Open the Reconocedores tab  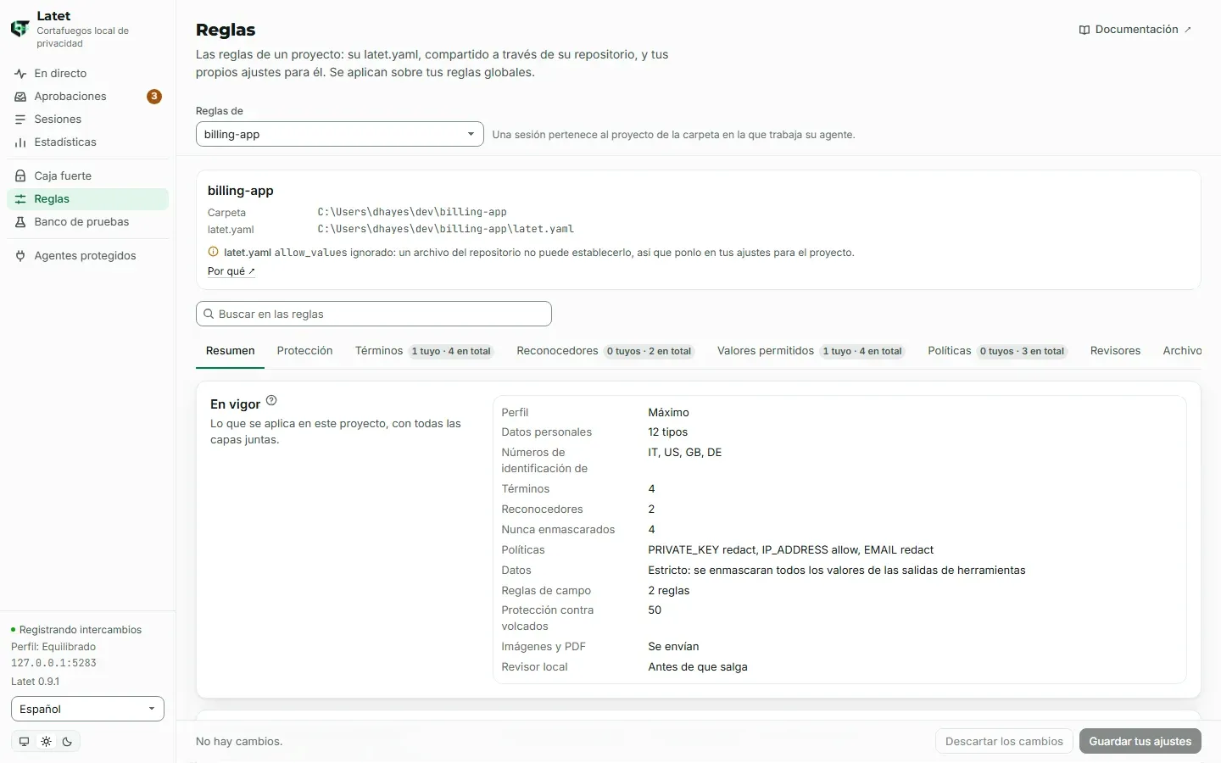pos(605,351)
